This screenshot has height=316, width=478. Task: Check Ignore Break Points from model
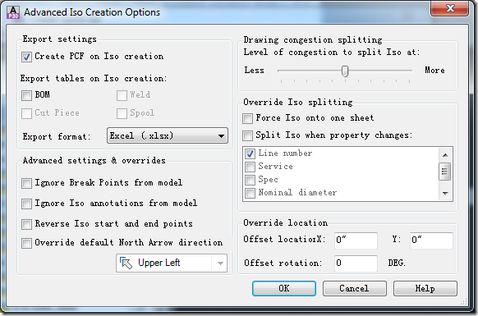(26, 183)
